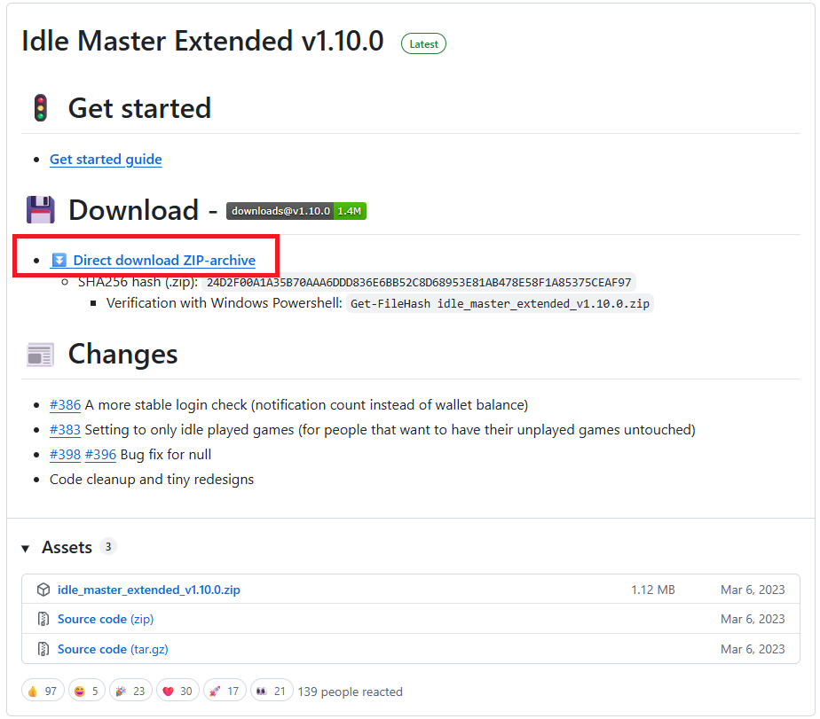Download Source code (tar.gz)

pos(113,649)
